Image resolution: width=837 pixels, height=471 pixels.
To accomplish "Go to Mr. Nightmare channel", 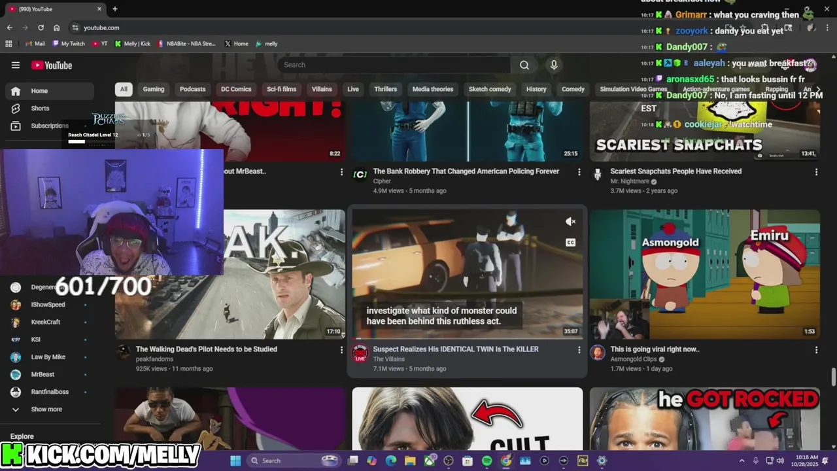I will [x=630, y=181].
